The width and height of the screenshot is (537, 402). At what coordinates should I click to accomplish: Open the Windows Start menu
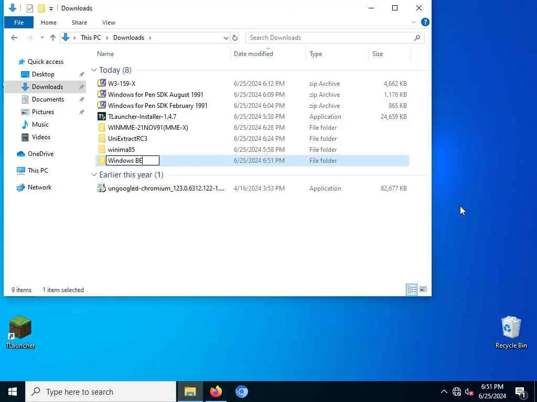(x=13, y=392)
